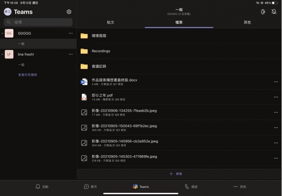Open Recordings folder name
The image size is (282, 196).
[x=101, y=51]
